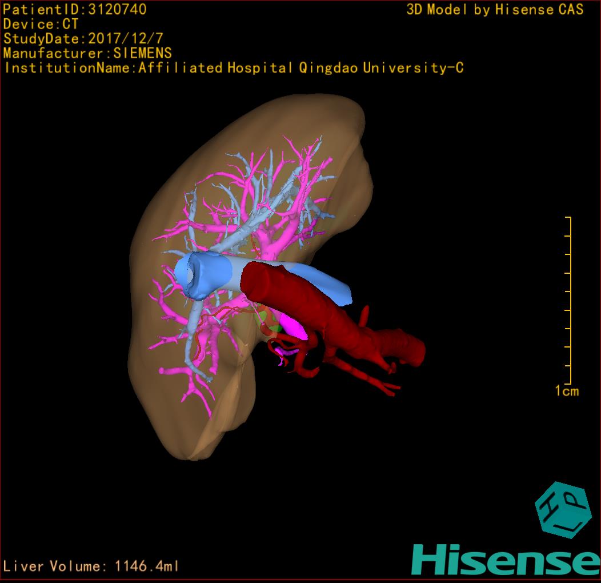
Task: Click the Liver Volume: 1146.4ml readout
Action: pyautogui.click(x=91, y=566)
